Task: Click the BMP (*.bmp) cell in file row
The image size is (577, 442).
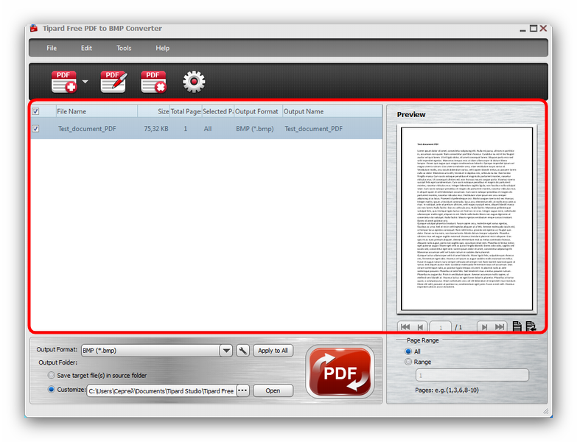Action: point(255,129)
